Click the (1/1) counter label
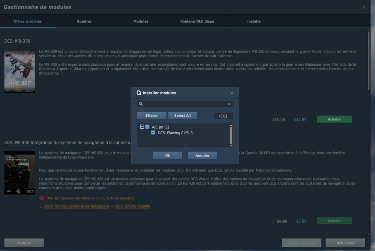Viewport: 375px width, 251px height. (223, 116)
